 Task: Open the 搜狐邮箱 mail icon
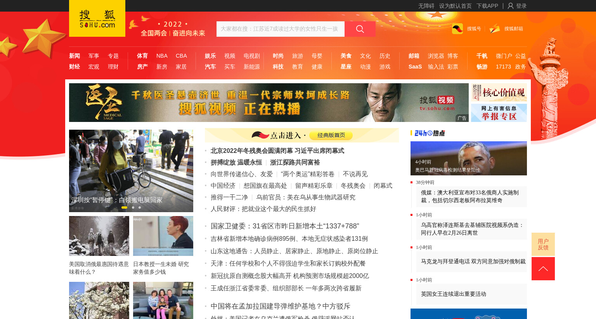[x=495, y=29]
